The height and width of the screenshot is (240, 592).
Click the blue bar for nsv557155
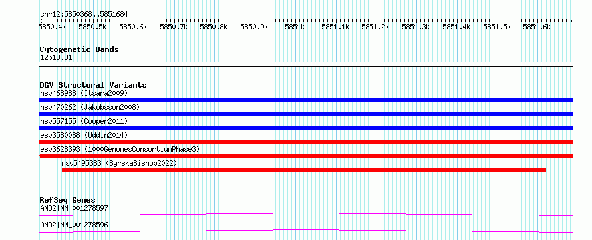(306, 128)
